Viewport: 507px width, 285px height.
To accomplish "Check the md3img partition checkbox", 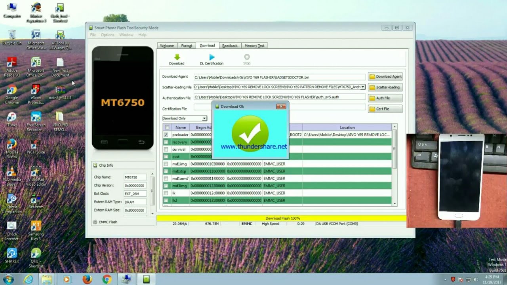I will pos(166,186).
